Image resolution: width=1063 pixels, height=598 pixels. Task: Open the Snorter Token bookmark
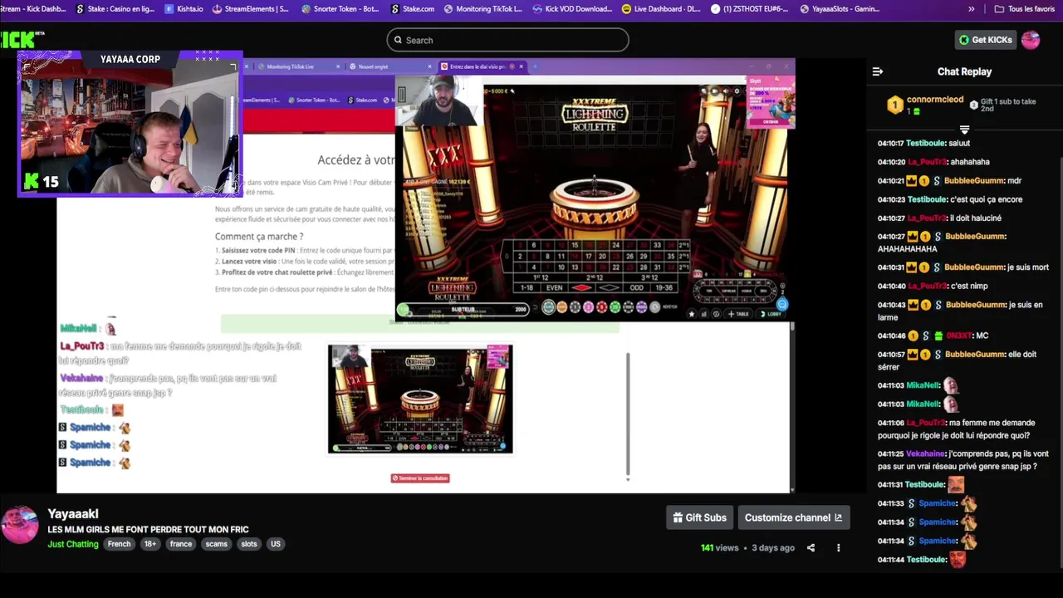tap(341, 9)
